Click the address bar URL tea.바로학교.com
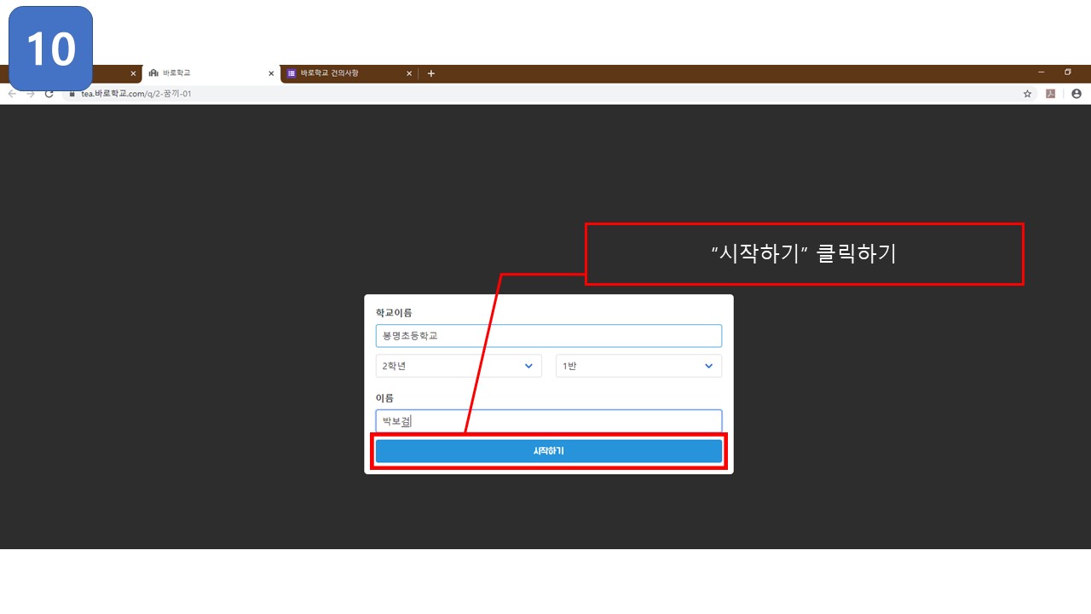1091x614 pixels. 136,94
